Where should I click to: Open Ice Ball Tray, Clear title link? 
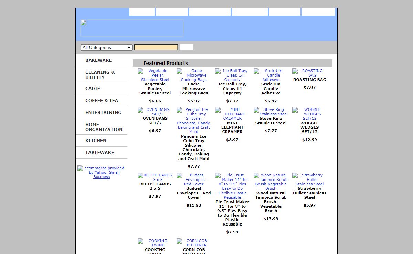tap(232, 89)
